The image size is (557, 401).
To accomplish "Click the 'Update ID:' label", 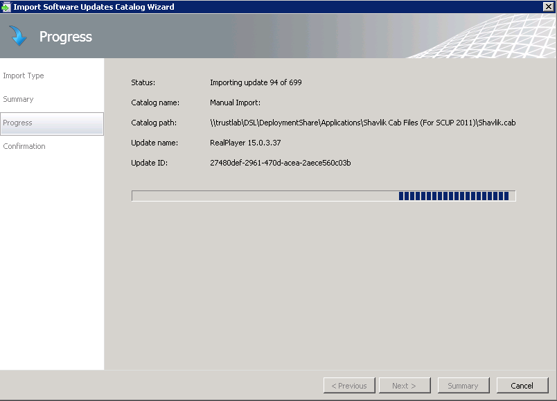I will [x=149, y=163].
